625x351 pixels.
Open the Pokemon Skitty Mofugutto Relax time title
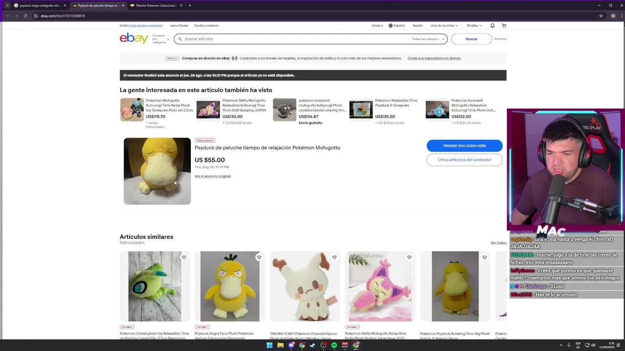coord(375,335)
